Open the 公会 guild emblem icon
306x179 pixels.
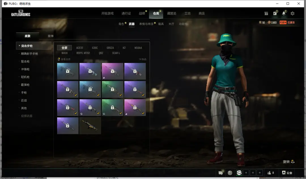[284, 173]
